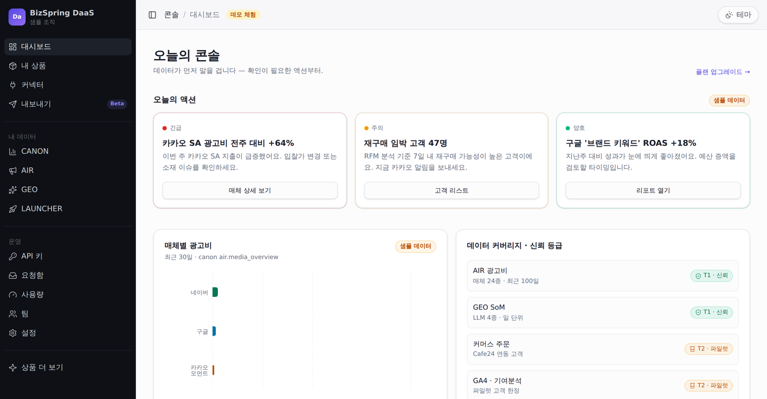The image size is (767, 399).
Task: Click the 샘플 데이터 badge in 매체별 광고비 card
Action: pyautogui.click(x=415, y=246)
